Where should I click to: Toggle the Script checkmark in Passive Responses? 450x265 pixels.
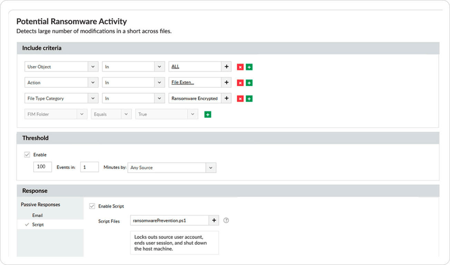click(27, 224)
